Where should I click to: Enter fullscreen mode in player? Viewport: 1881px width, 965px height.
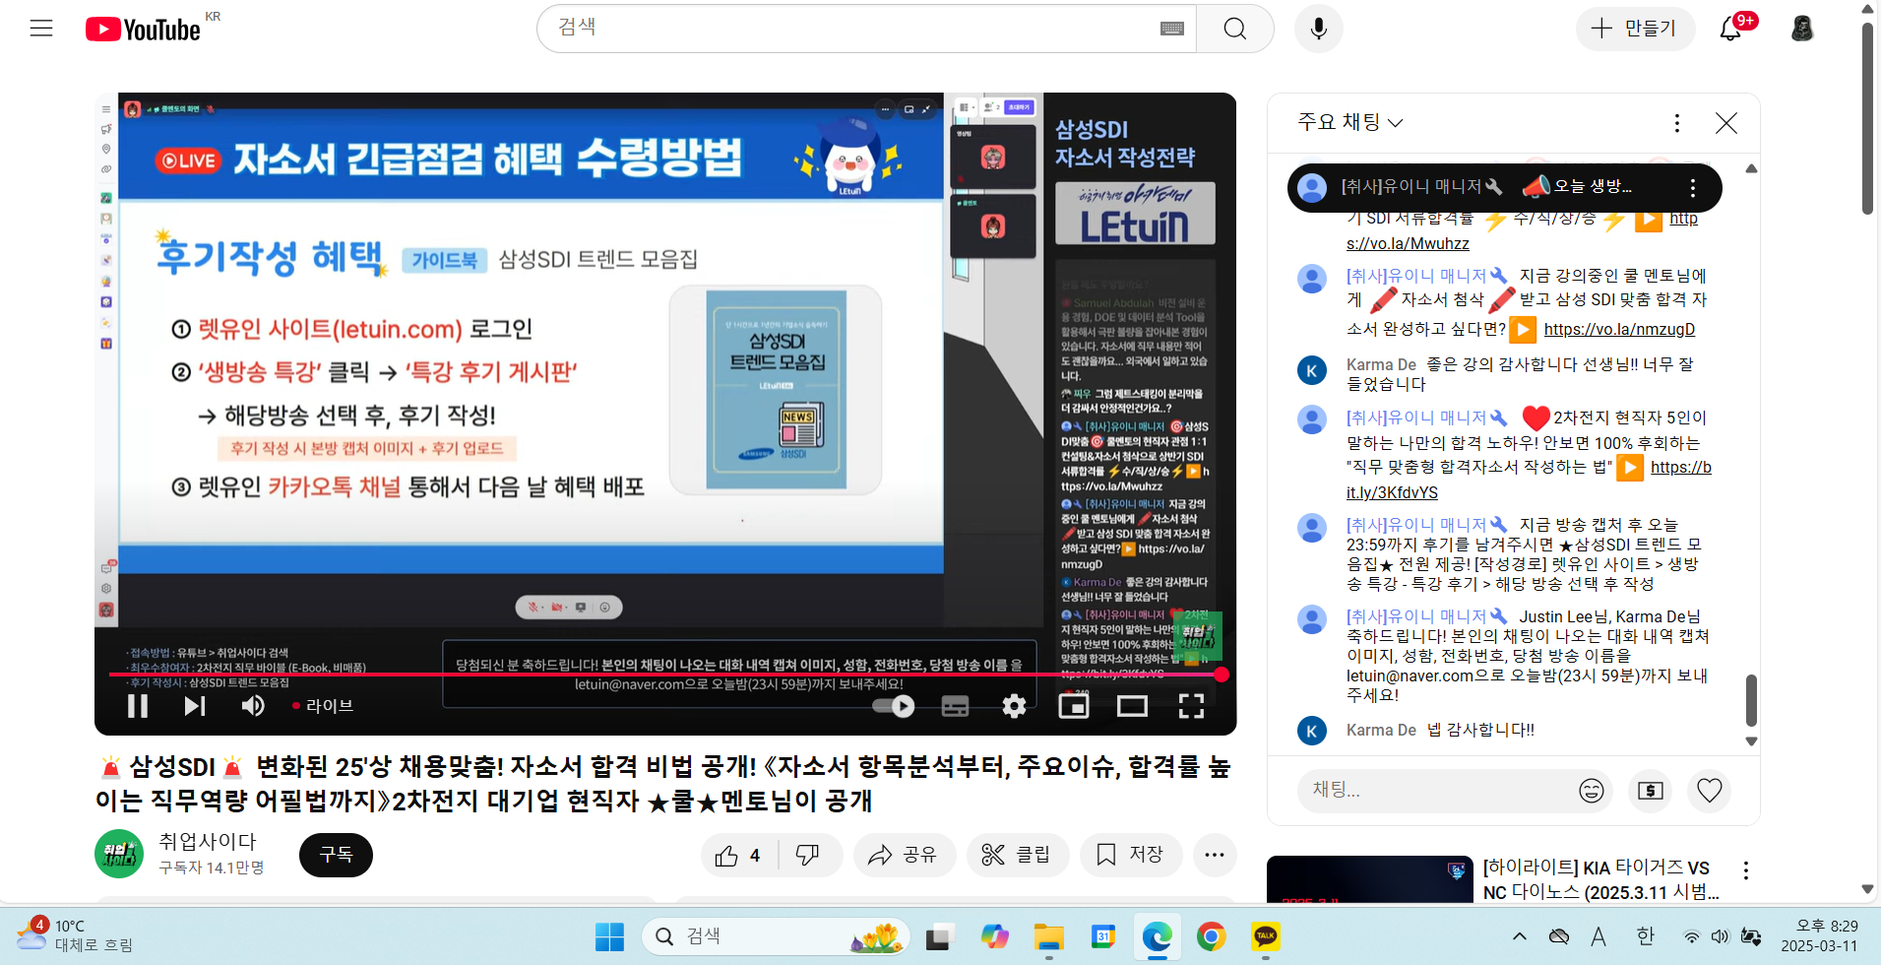pos(1191,706)
